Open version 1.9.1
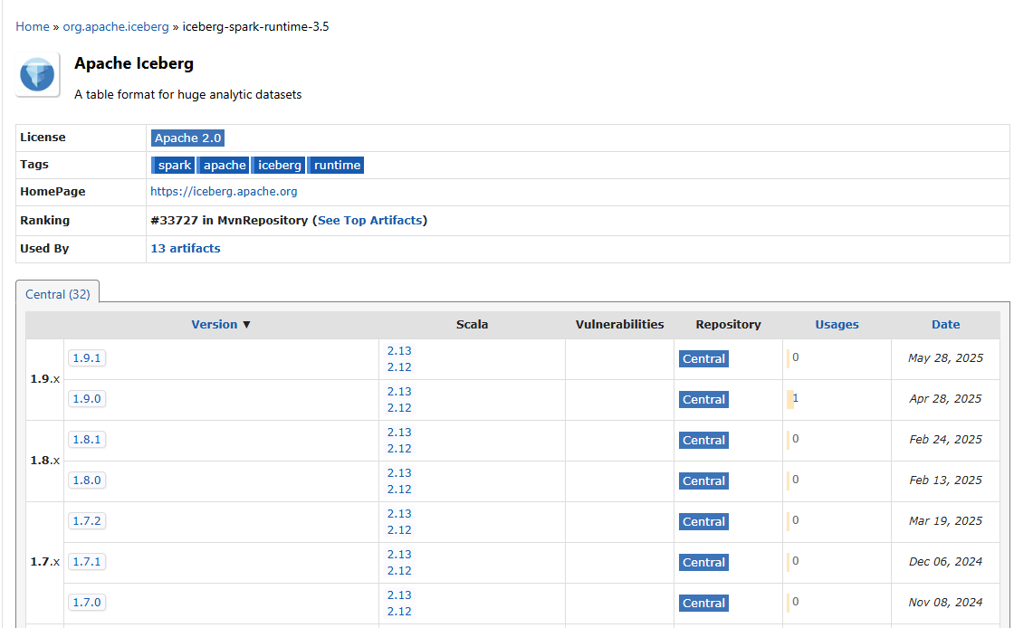Viewport: 1014px width, 628px height. 87,358
